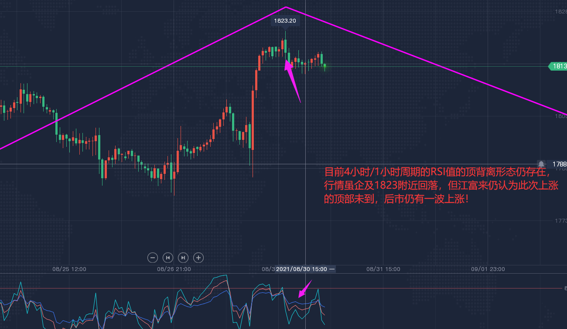
Task: Zoom in the chart with plus icon
Action: [198, 258]
